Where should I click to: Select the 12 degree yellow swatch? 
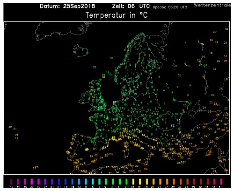(133, 182)
